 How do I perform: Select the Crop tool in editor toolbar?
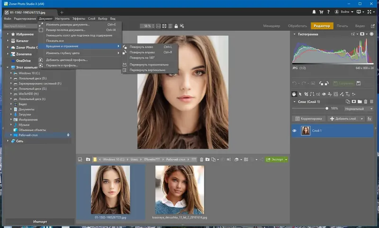(307, 94)
